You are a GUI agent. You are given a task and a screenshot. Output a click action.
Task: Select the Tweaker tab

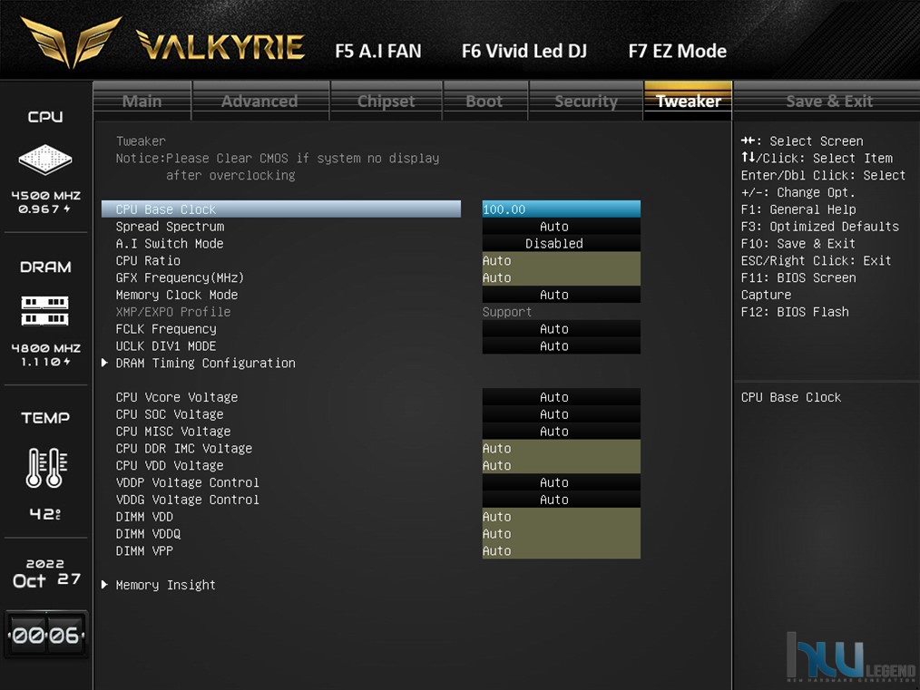pos(689,101)
